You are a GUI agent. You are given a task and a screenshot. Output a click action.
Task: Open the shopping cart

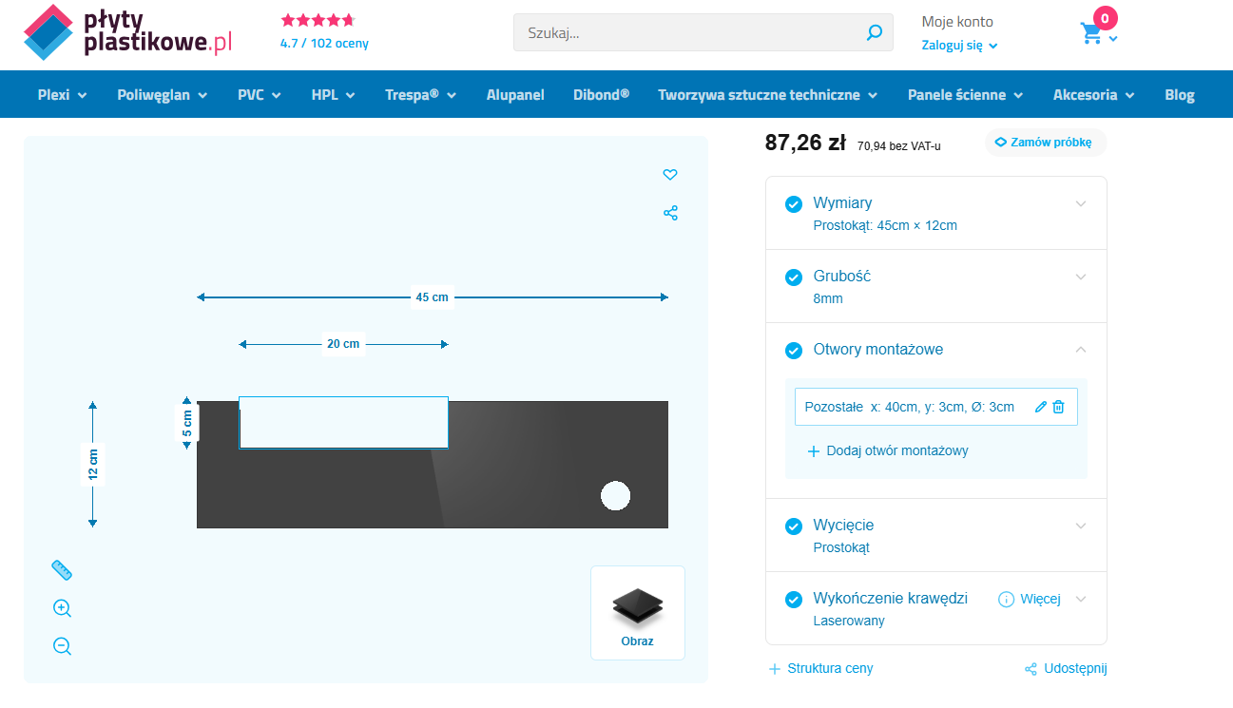click(x=1091, y=34)
